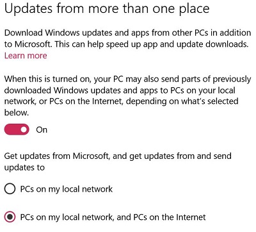Click the heading Updates from more than one place
This screenshot has height=232, width=256.
[107, 9]
